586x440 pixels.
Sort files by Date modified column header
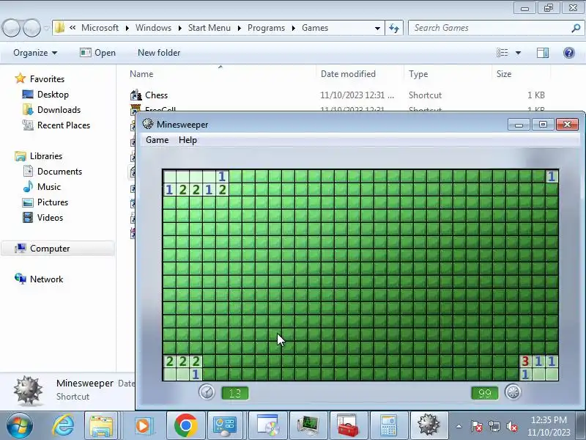tap(348, 74)
